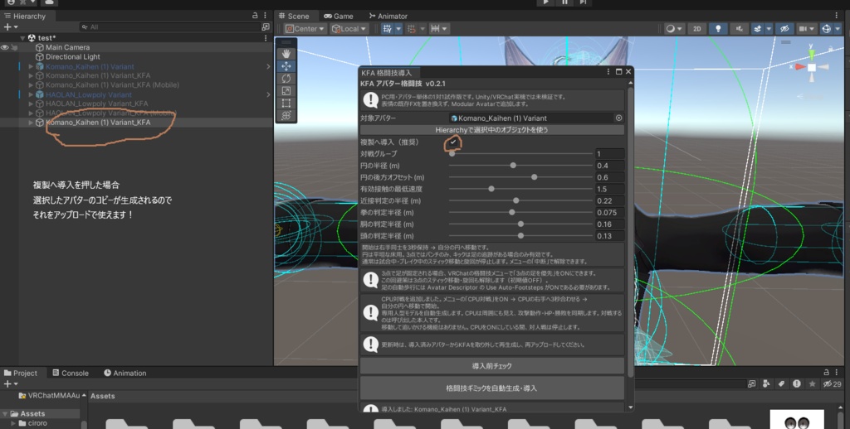
Task: Select Main Camera in Hierarchy
Action: pyautogui.click(x=67, y=47)
